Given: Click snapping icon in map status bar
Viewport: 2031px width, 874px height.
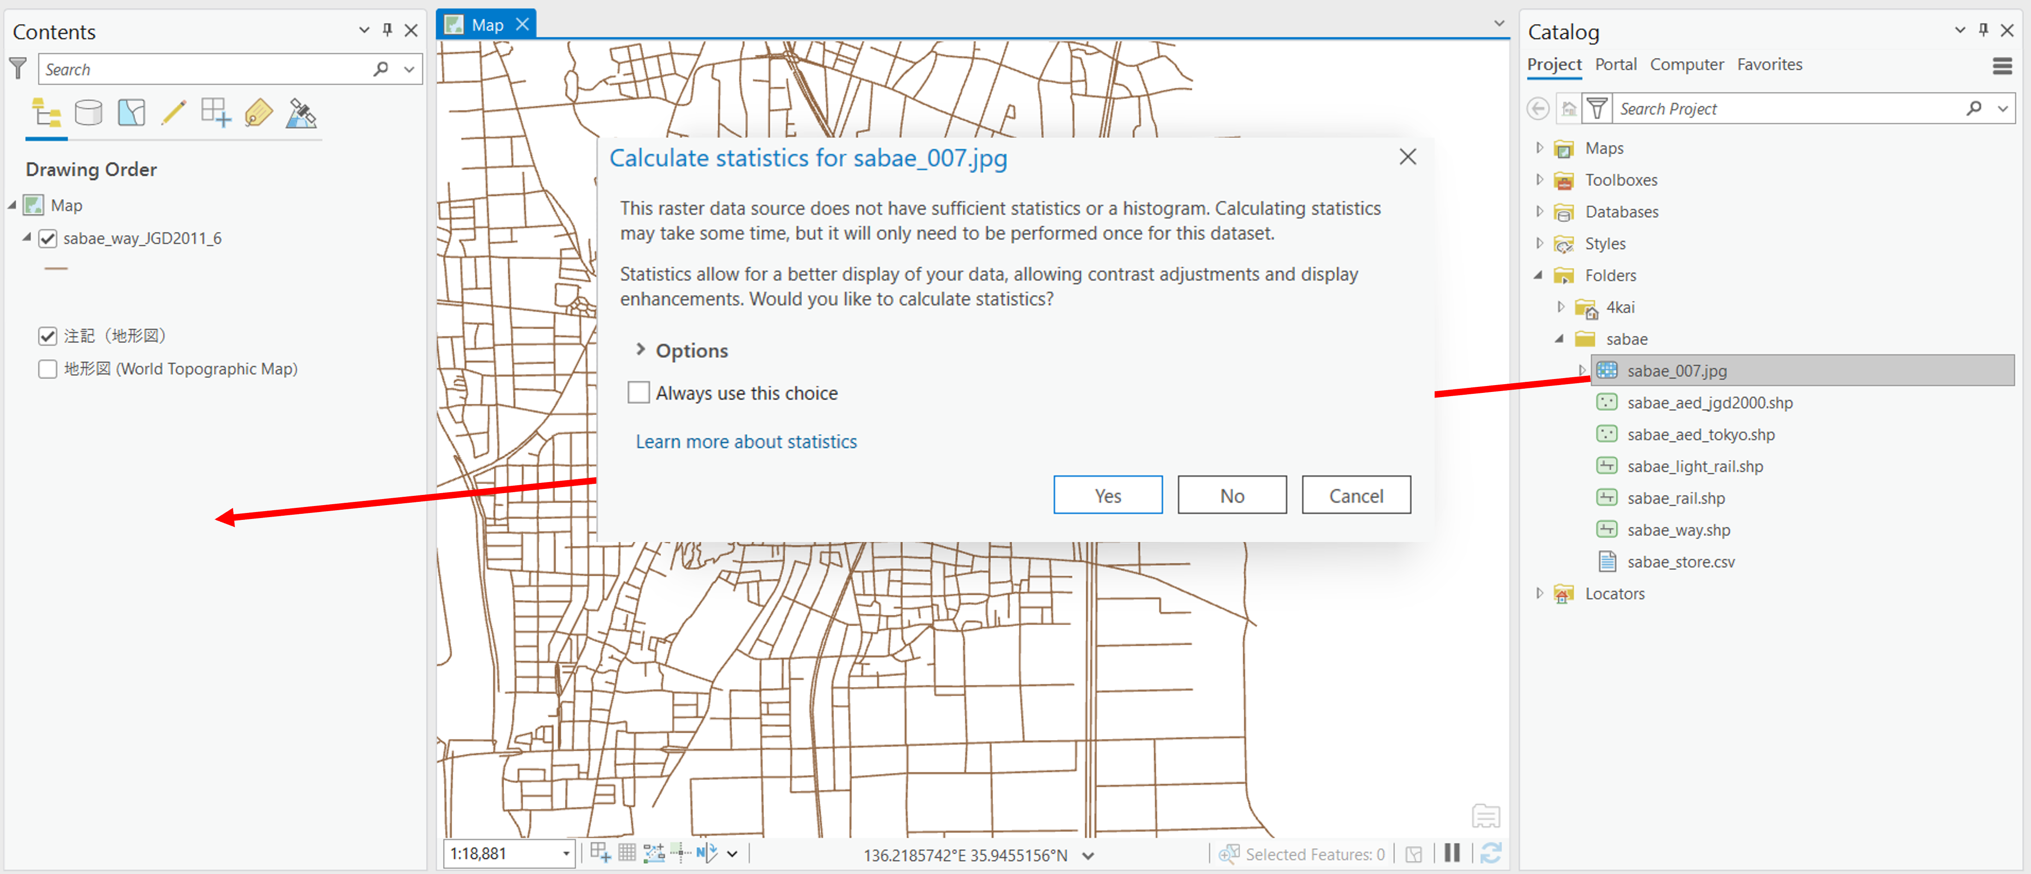Looking at the screenshot, I should click(x=600, y=853).
